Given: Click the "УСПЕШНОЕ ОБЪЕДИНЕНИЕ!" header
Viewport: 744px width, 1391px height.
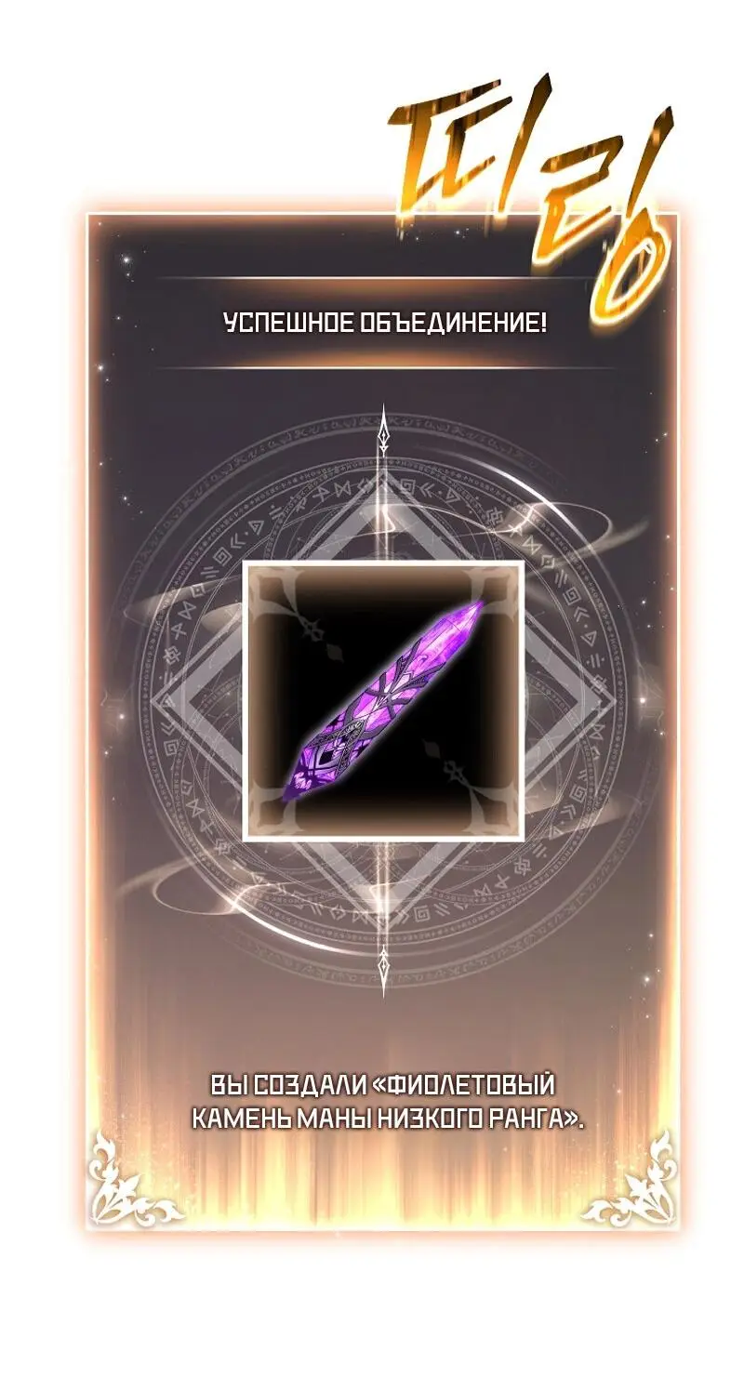Looking at the screenshot, I should coord(384,324).
